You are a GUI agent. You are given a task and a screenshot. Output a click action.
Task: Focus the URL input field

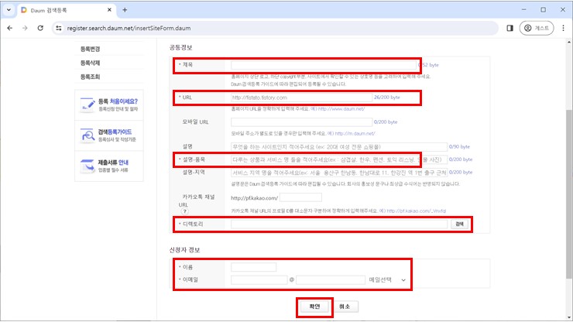[x=301, y=98]
